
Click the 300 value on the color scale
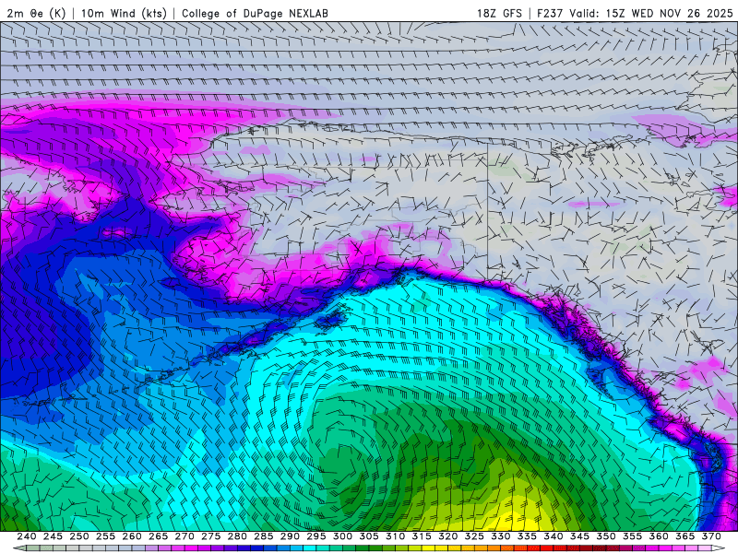point(342,536)
